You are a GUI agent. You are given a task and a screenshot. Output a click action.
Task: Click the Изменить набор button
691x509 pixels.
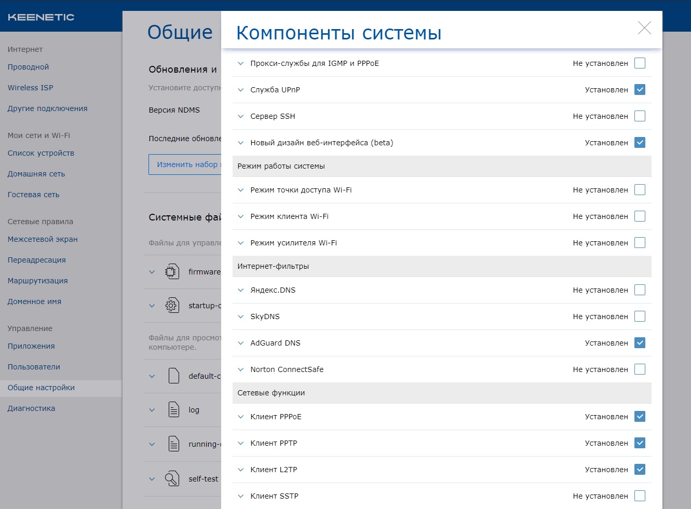185,164
